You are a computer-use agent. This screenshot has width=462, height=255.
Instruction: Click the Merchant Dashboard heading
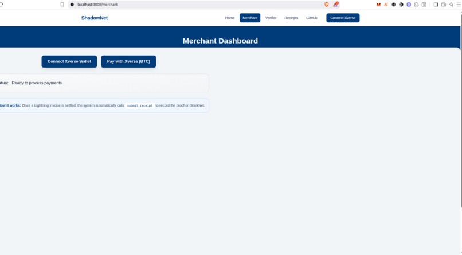tap(220, 41)
